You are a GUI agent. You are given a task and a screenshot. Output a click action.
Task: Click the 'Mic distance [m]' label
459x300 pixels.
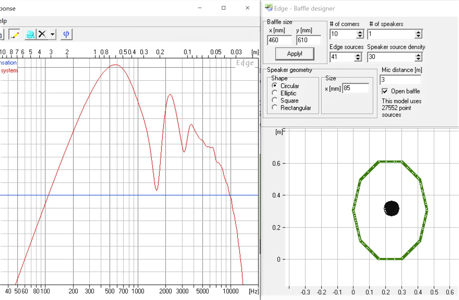[402, 70]
